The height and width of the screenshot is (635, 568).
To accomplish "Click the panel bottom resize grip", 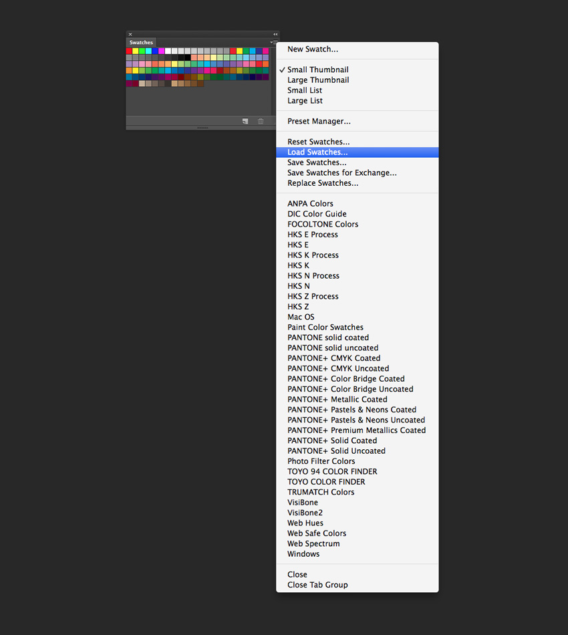I will click(x=202, y=128).
